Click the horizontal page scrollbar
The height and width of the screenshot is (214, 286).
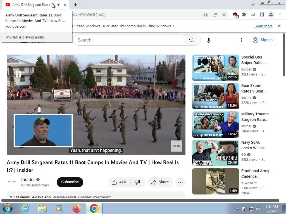tap(140, 200)
